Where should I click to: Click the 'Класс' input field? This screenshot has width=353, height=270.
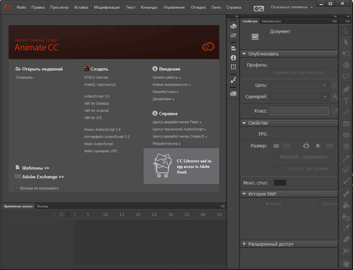tap(299, 111)
